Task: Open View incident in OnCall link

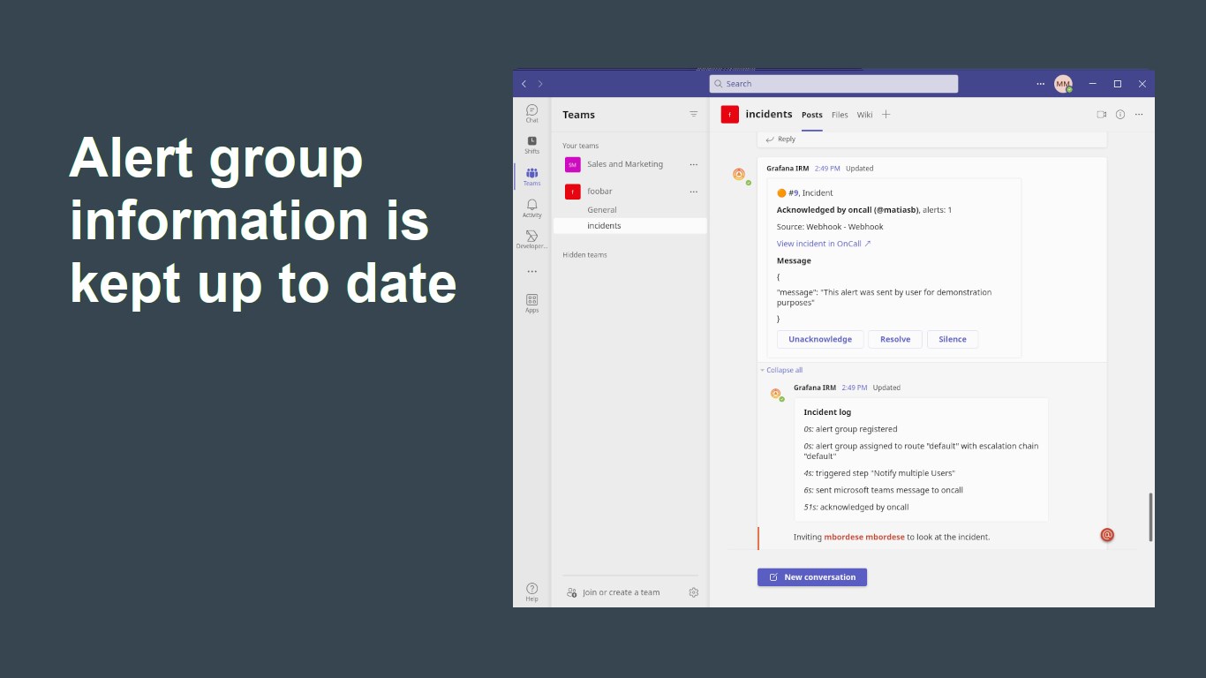Action: [824, 244]
